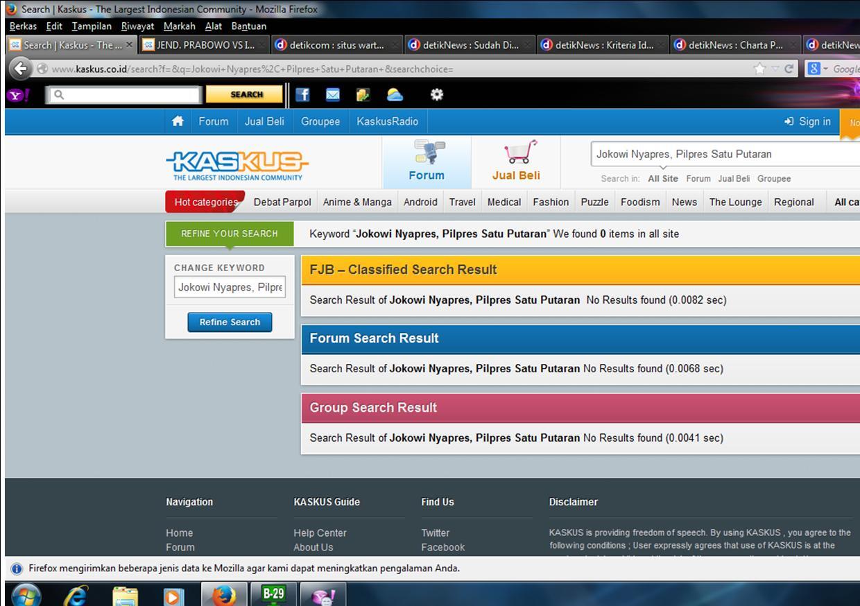Open Jual Beli section with cart icon
Image resolution: width=860 pixels, height=606 pixels.
[516, 162]
